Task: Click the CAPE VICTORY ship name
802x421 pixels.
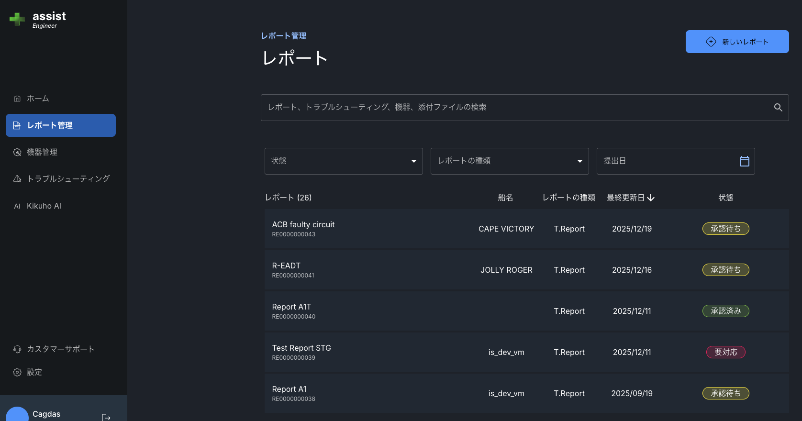Action: pos(506,229)
